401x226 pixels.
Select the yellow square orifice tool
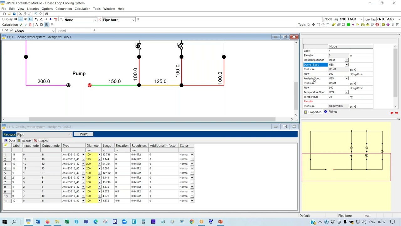pos(383,24)
